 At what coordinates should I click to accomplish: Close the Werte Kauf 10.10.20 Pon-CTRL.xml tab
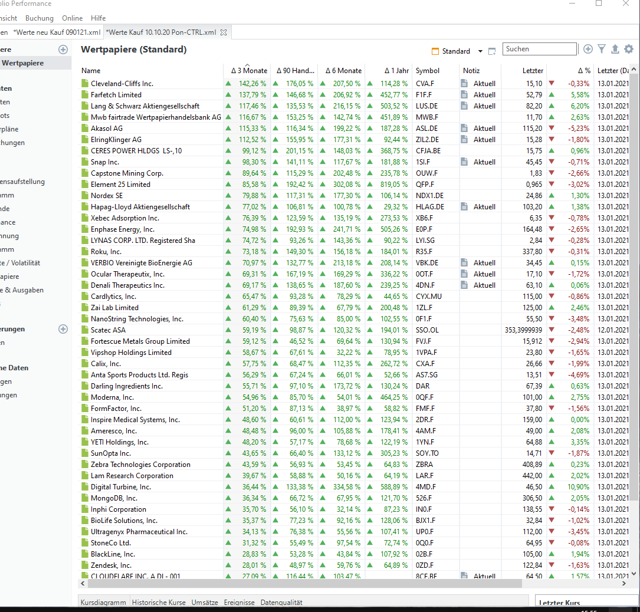pos(224,32)
